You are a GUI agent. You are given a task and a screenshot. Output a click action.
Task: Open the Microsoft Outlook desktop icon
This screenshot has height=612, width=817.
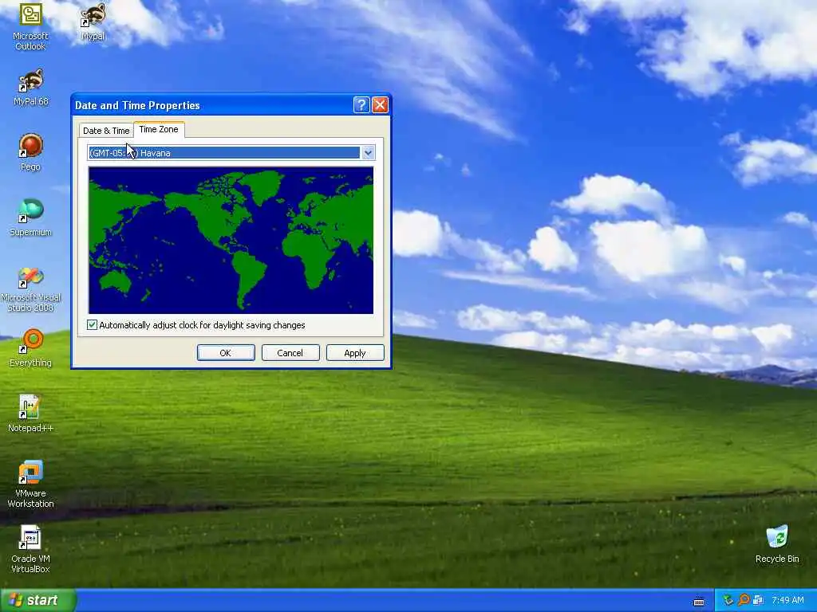coord(30,26)
